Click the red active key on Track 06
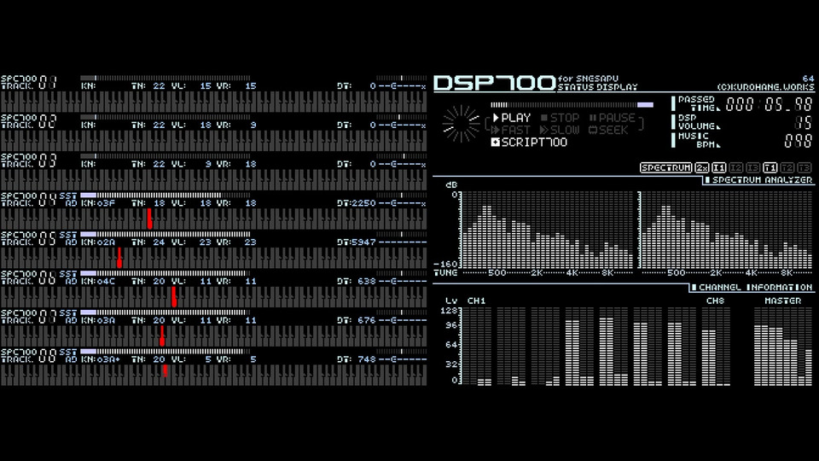Image resolution: width=819 pixels, height=461 pixels. tap(174, 297)
